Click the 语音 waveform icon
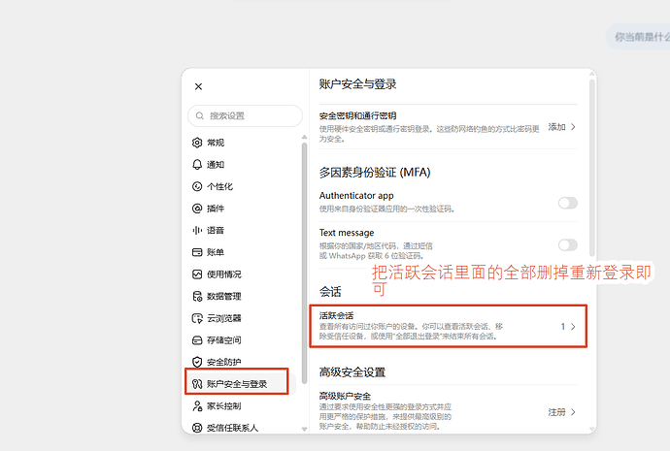 [197, 231]
